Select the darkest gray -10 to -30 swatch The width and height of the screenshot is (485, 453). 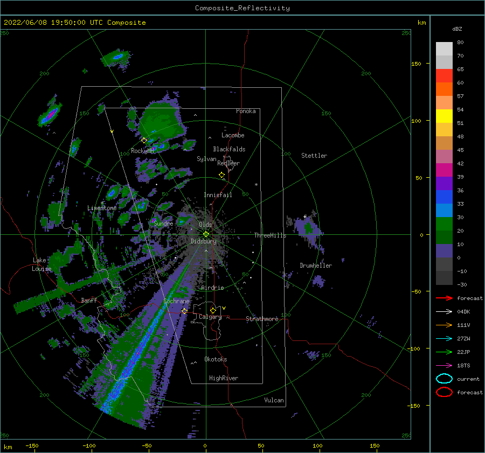[444, 278]
